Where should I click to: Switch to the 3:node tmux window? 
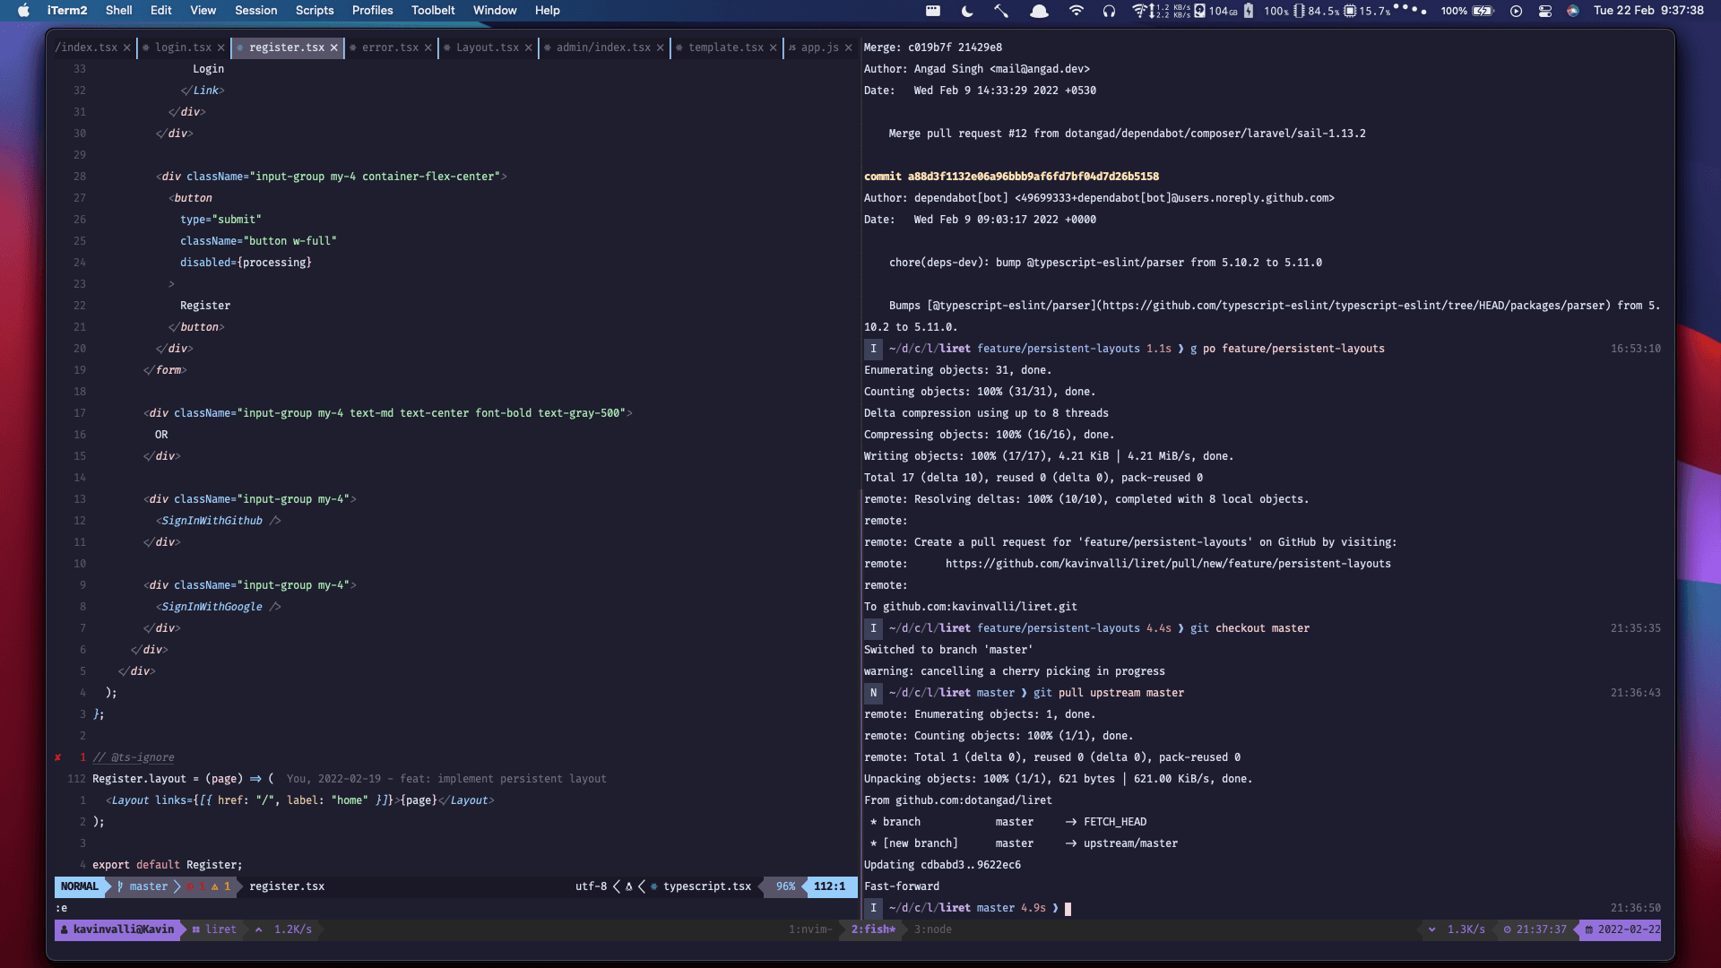click(x=933, y=929)
